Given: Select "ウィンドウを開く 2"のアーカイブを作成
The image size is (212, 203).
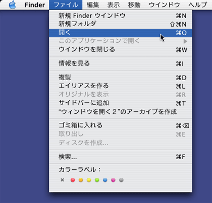Looking at the screenshot, I should [x=121, y=112].
